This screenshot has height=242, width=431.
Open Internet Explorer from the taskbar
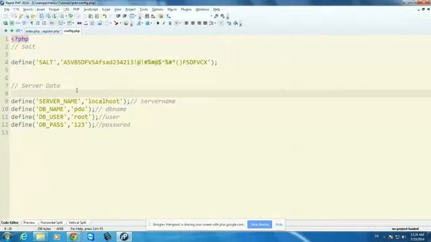click(24, 237)
